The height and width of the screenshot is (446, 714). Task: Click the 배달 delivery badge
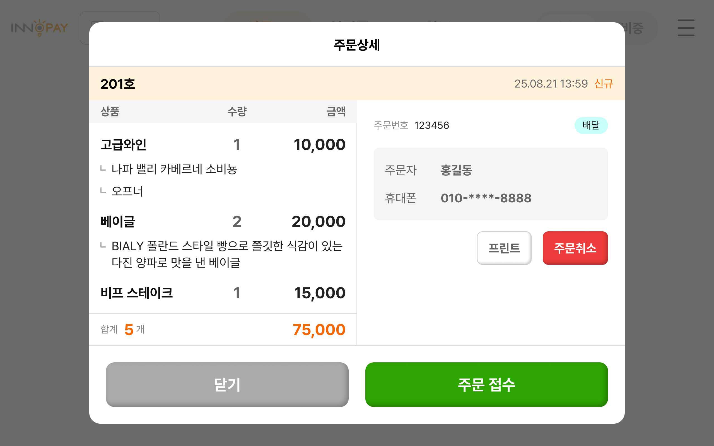click(591, 125)
